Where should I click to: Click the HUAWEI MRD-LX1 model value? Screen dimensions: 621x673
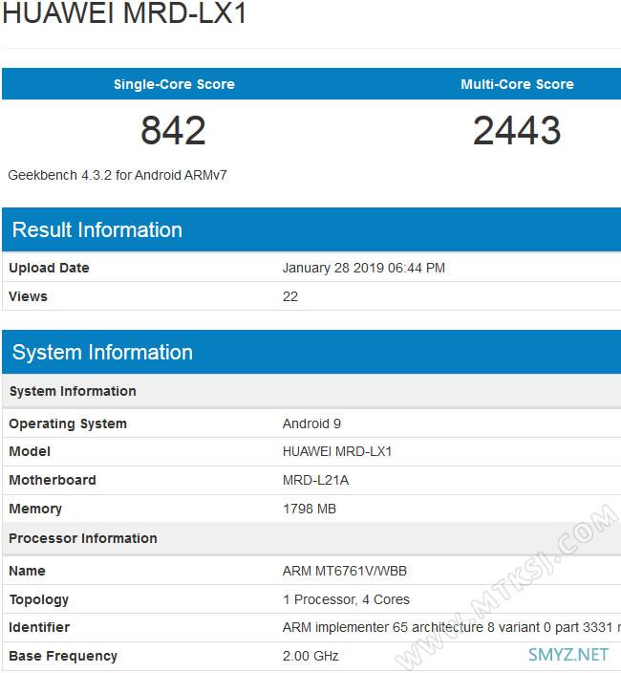[337, 451]
